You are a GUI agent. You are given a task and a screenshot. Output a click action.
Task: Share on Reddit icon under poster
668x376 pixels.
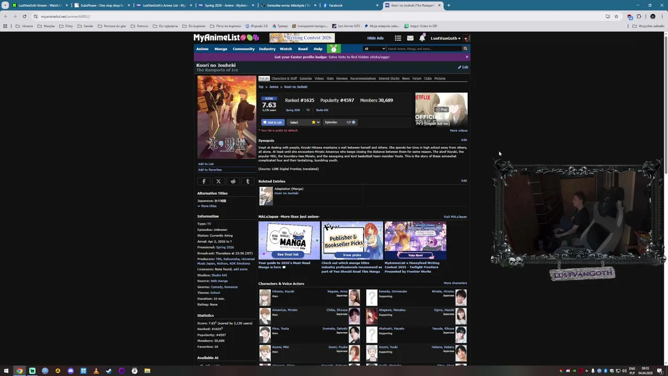pos(233,181)
